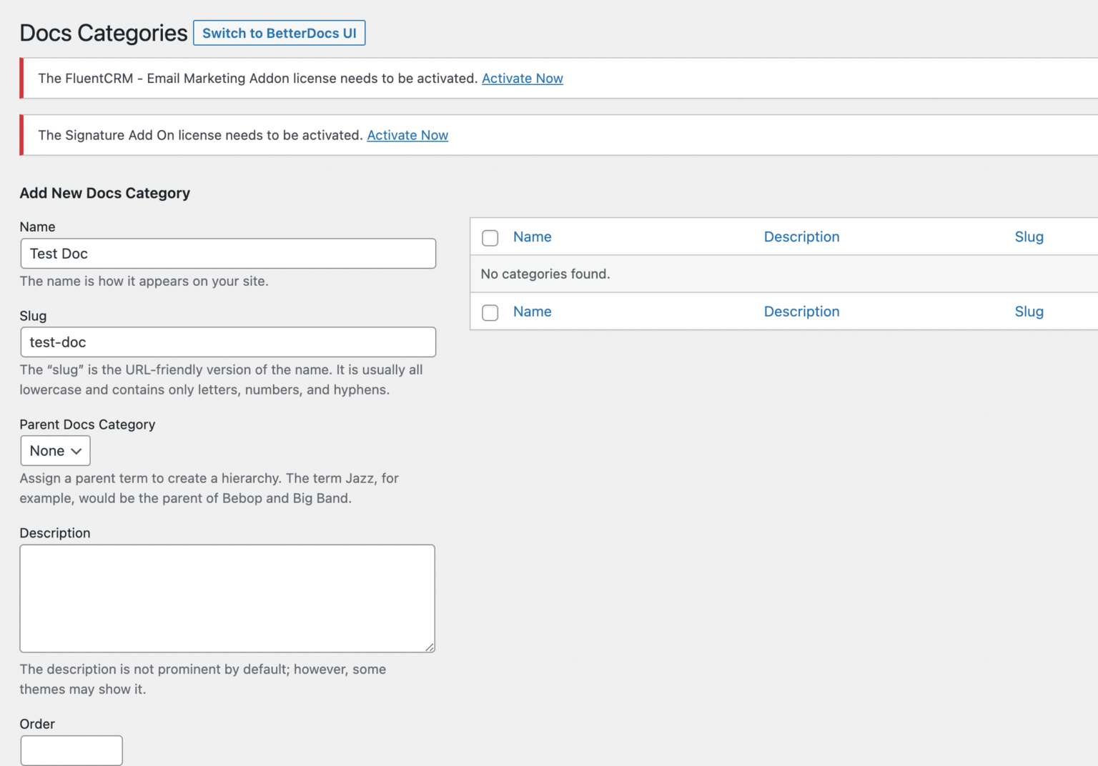The image size is (1098, 766).
Task: Click inside the Description textarea
Action: (227, 599)
